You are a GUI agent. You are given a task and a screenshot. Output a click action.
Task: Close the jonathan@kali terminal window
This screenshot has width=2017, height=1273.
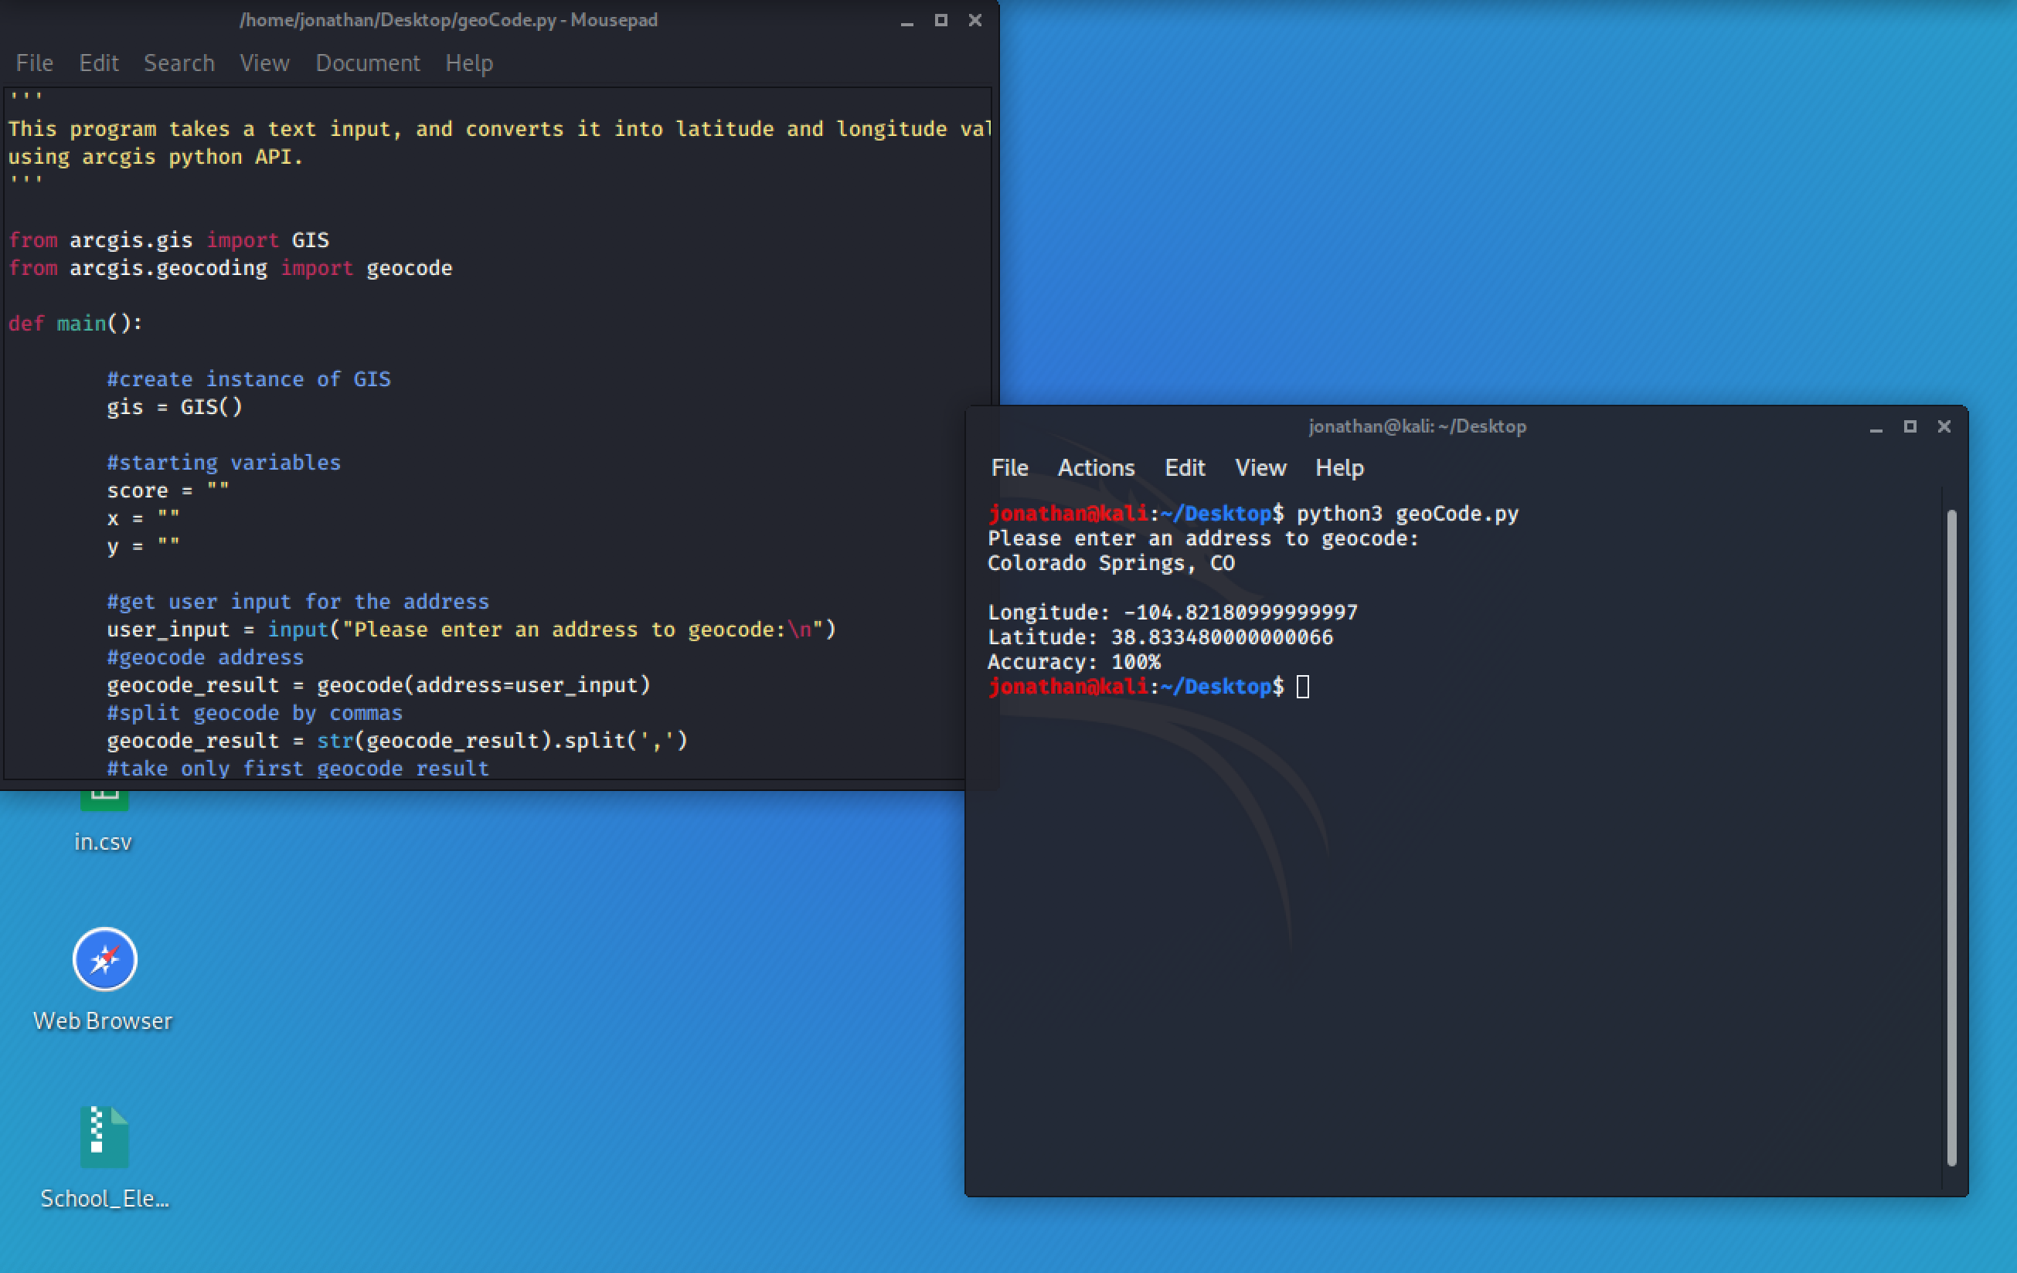click(x=1944, y=426)
